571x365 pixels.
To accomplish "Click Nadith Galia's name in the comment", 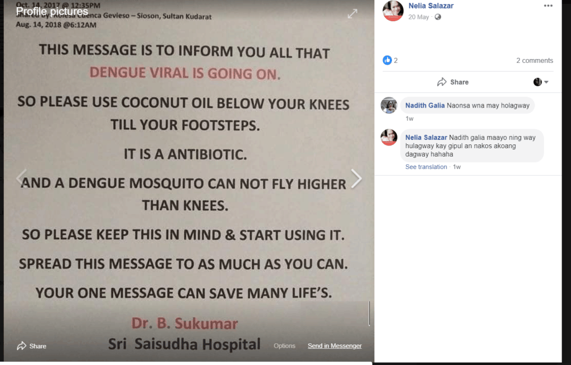I will point(425,105).
